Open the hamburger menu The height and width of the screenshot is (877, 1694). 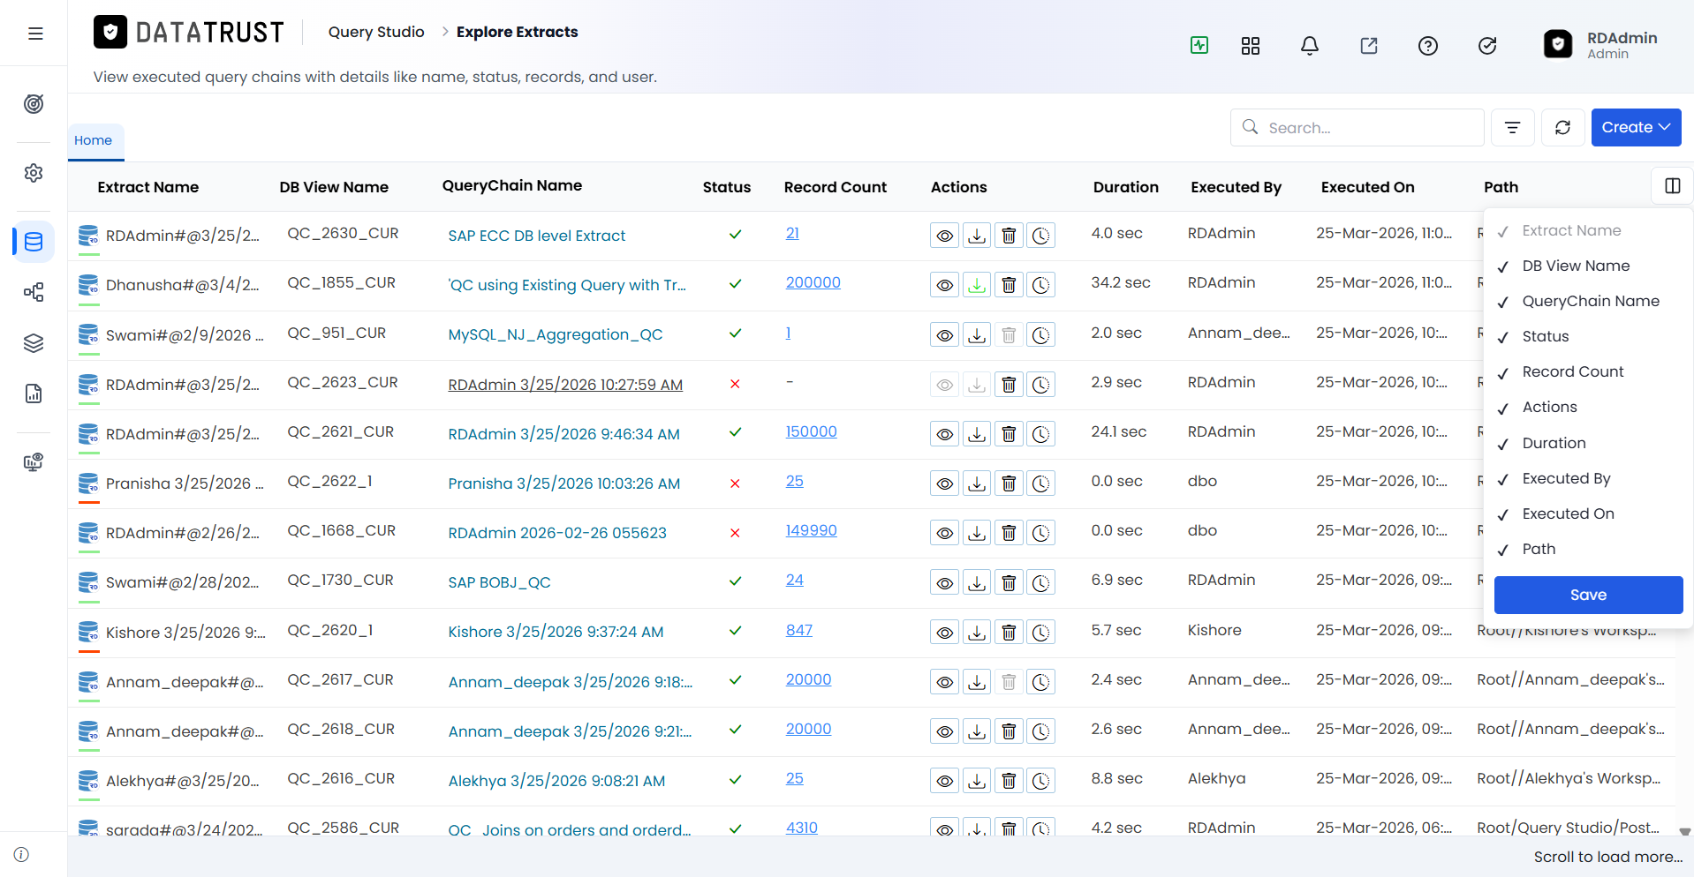pyautogui.click(x=35, y=34)
